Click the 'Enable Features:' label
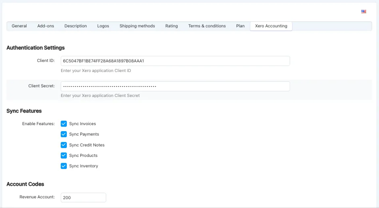The width and height of the screenshot is (379, 208). (39, 124)
